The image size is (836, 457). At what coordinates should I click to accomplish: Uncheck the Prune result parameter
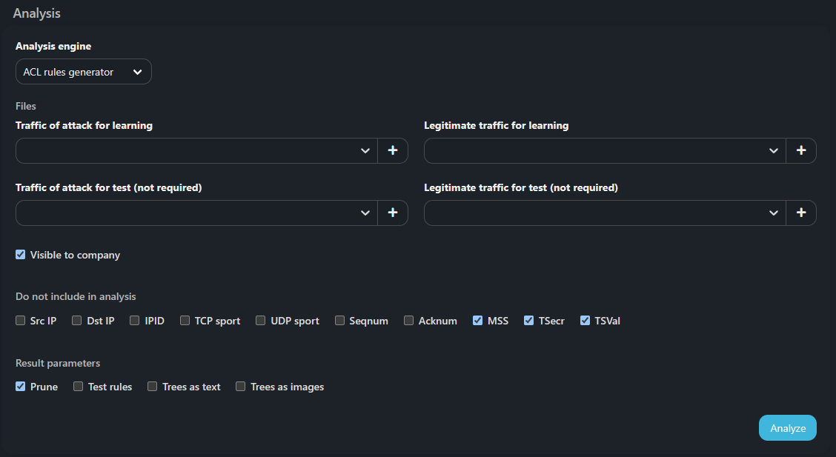21,387
